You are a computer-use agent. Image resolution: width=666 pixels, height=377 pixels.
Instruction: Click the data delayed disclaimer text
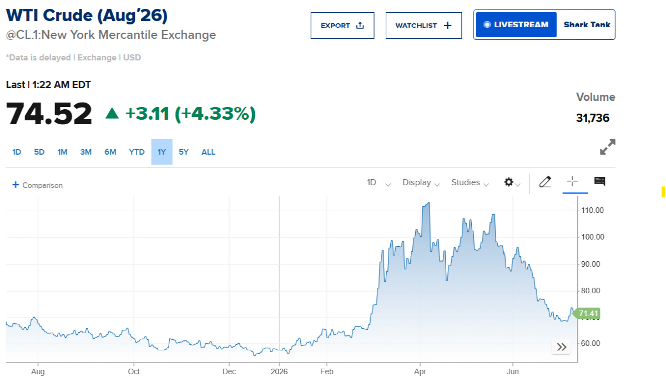(73, 58)
